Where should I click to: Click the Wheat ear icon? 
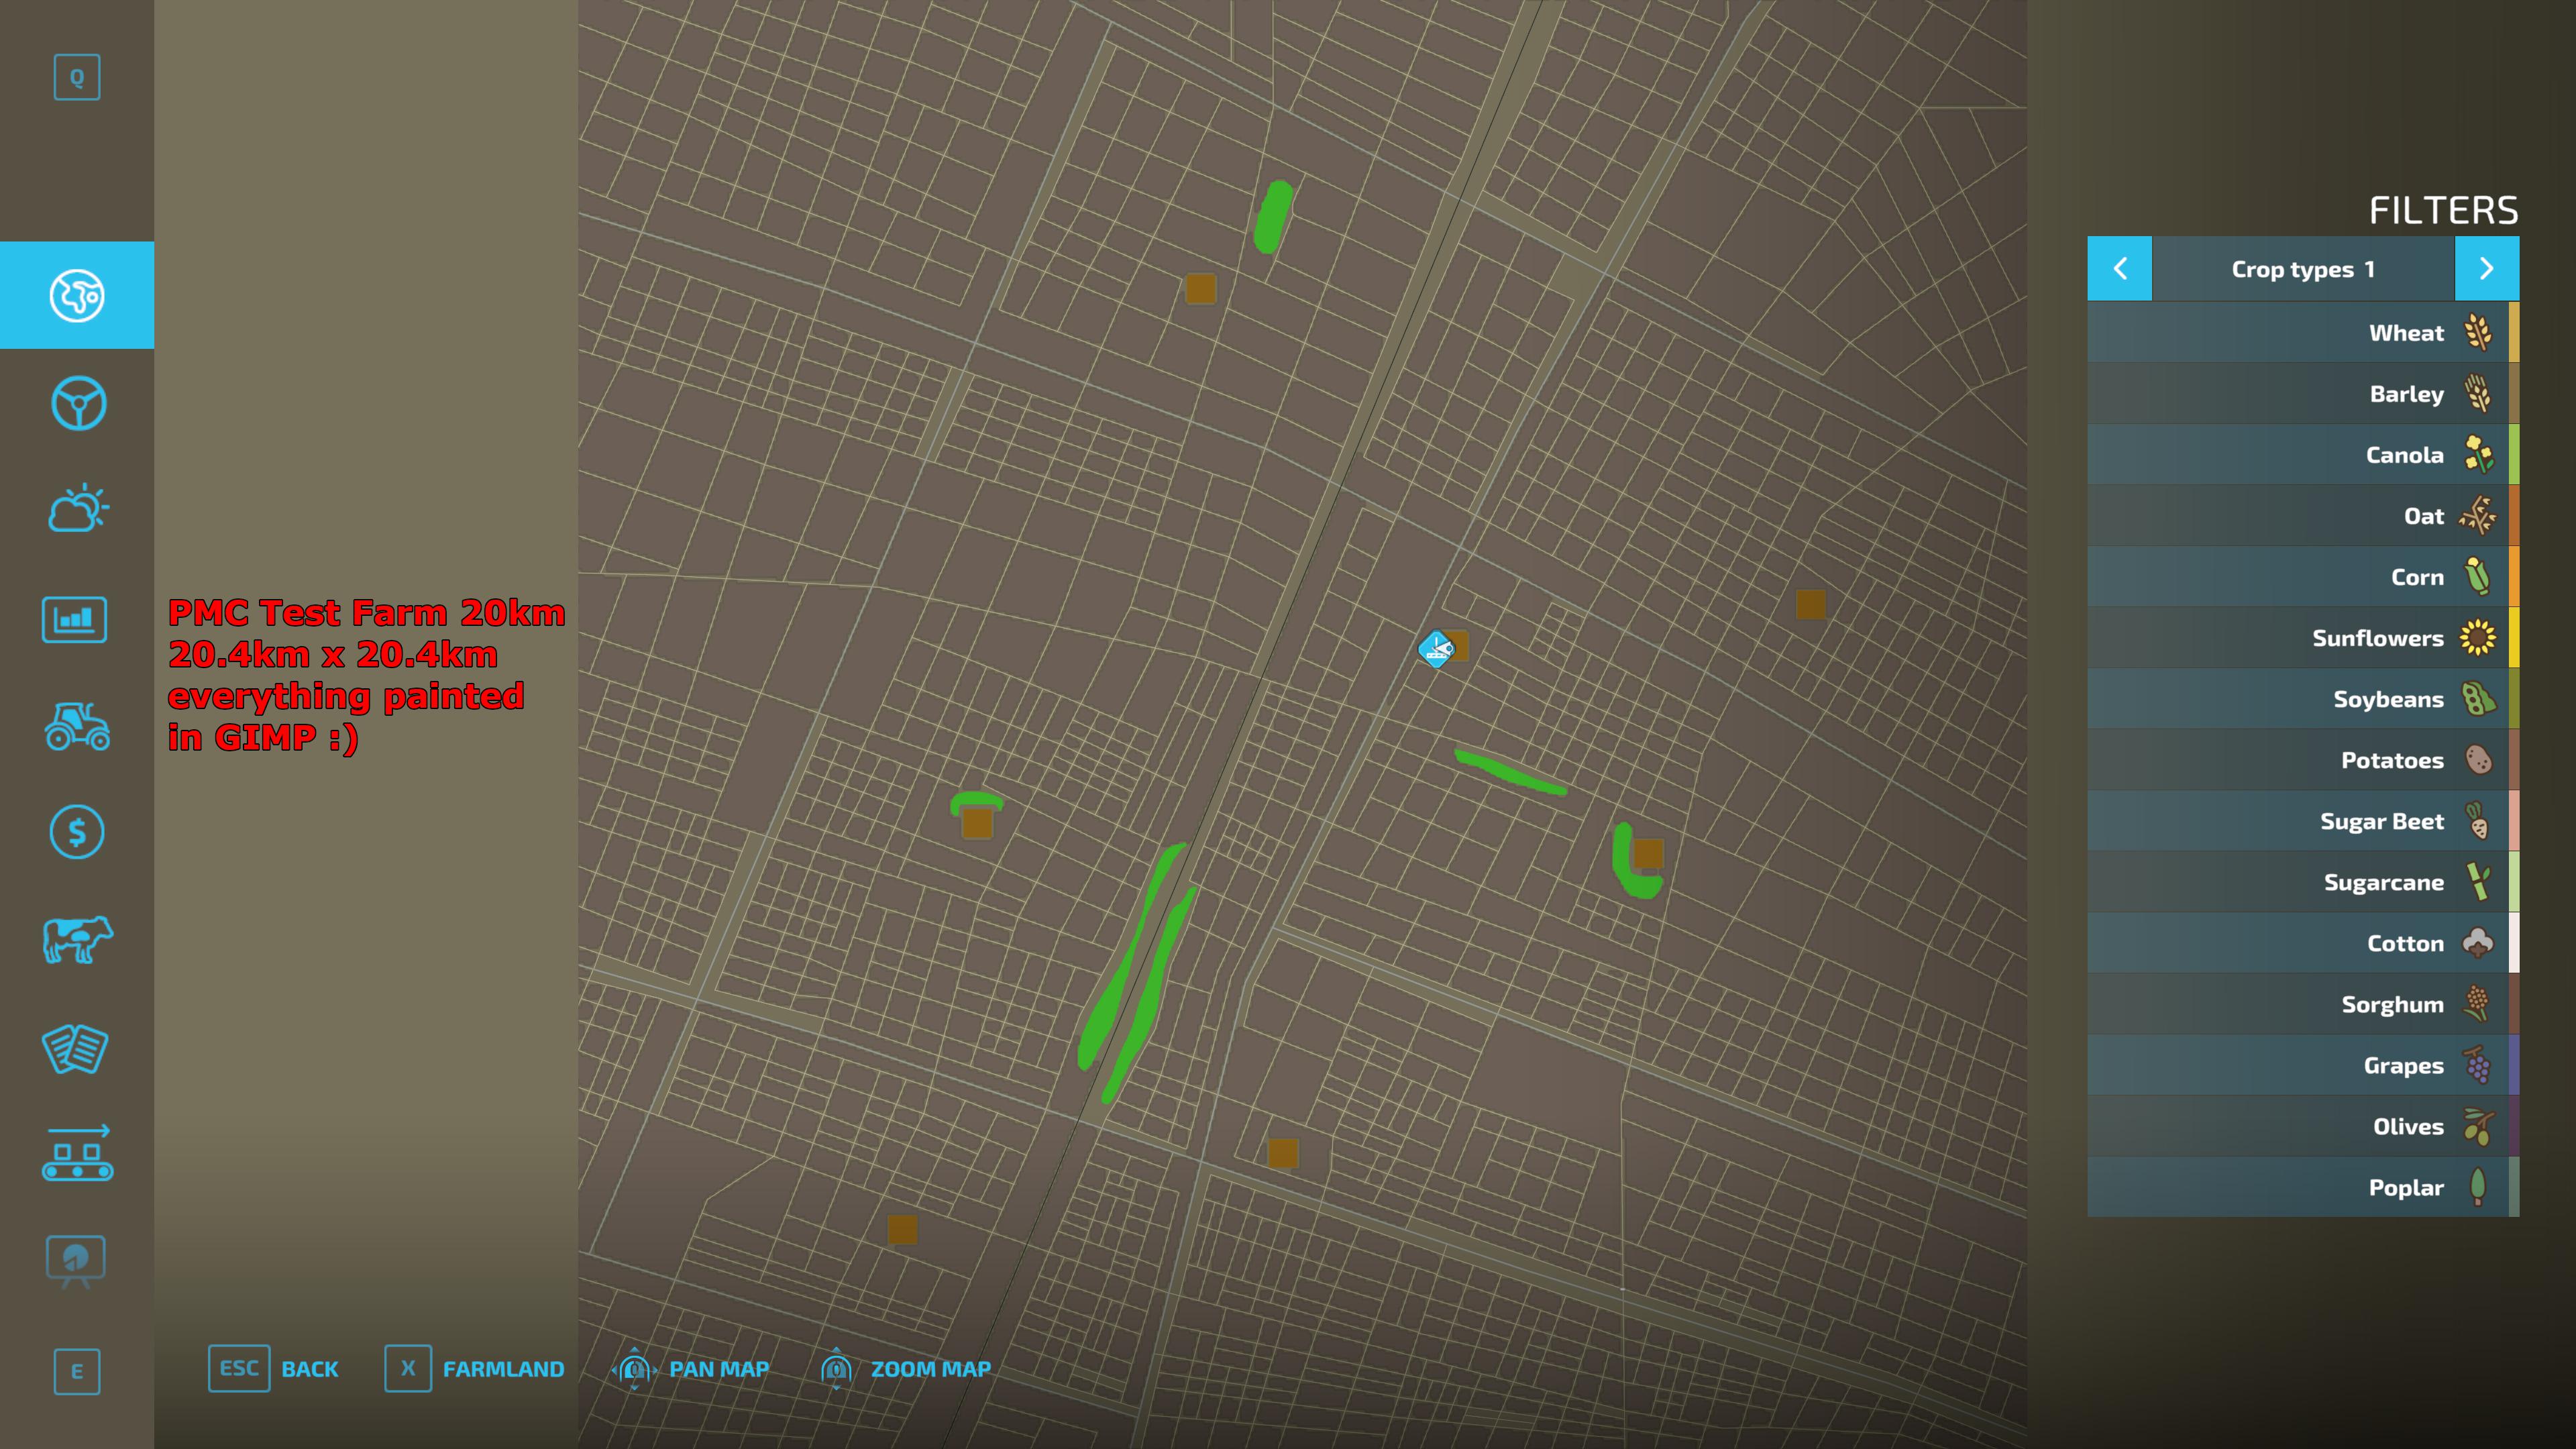(2478, 332)
